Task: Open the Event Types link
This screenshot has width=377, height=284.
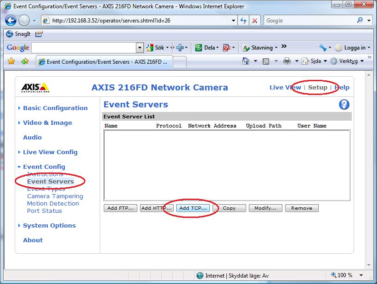Action: coord(46,189)
